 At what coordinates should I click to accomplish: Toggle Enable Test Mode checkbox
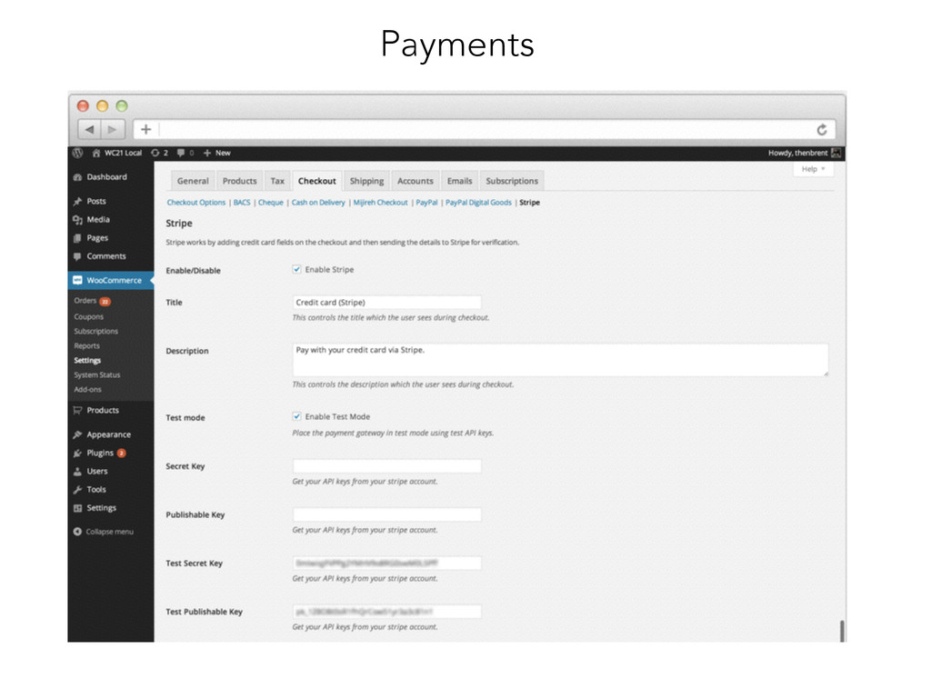297,416
